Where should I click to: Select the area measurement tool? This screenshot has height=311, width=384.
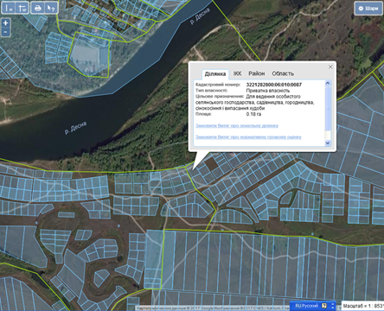[x=22, y=8]
